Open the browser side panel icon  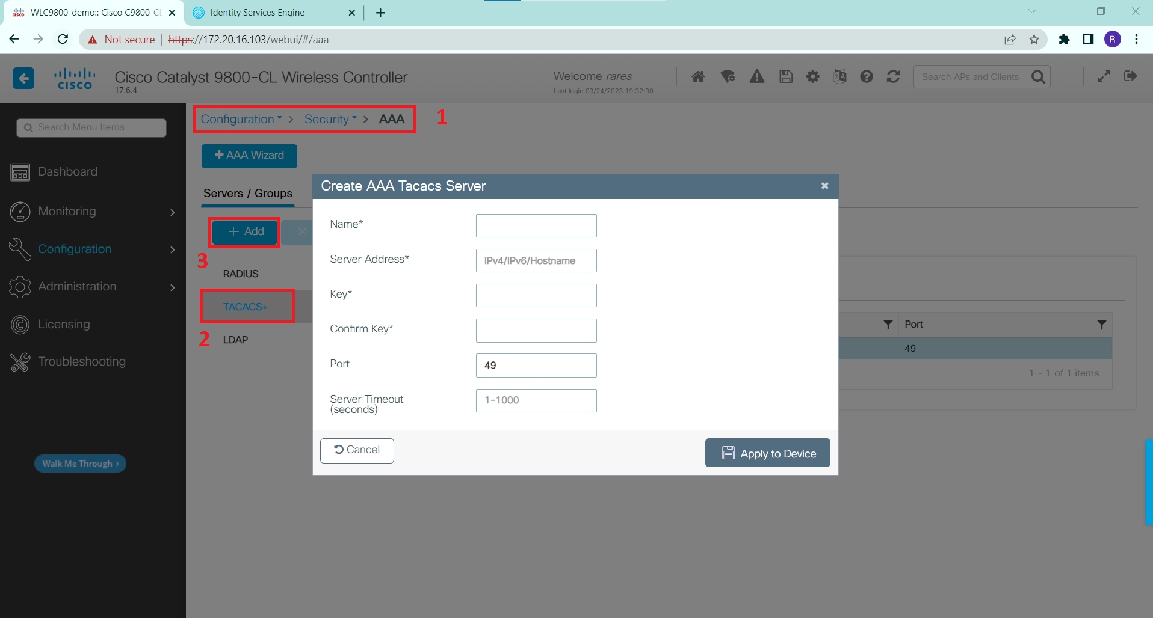click(1088, 39)
